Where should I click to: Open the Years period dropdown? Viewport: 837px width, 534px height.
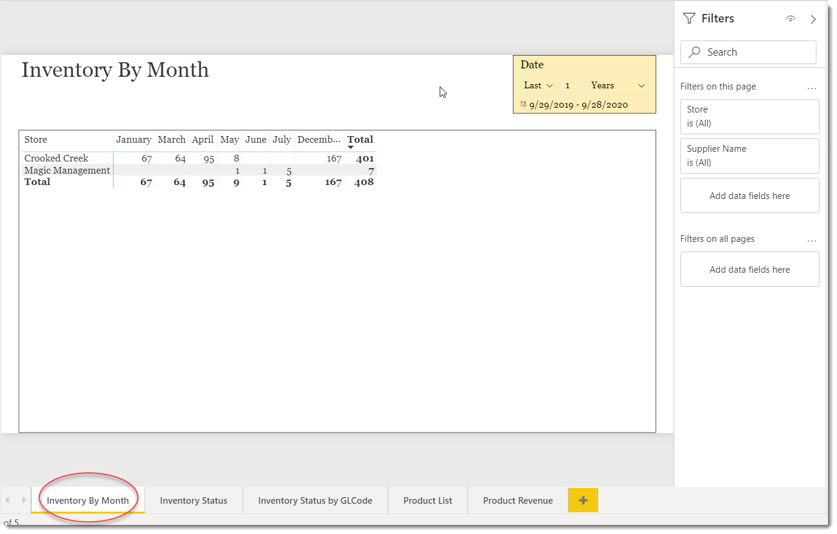(617, 85)
